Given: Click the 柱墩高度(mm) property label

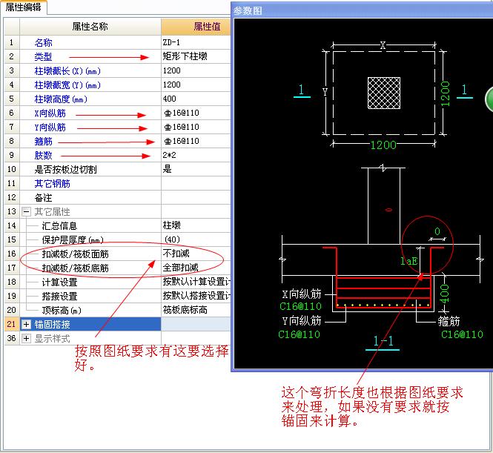Looking at the screenshot, I should point(61,99).
